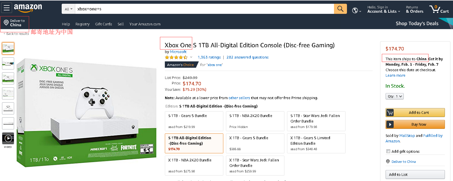
Task: Click the Add to Cart button
Action: point(415,112)
